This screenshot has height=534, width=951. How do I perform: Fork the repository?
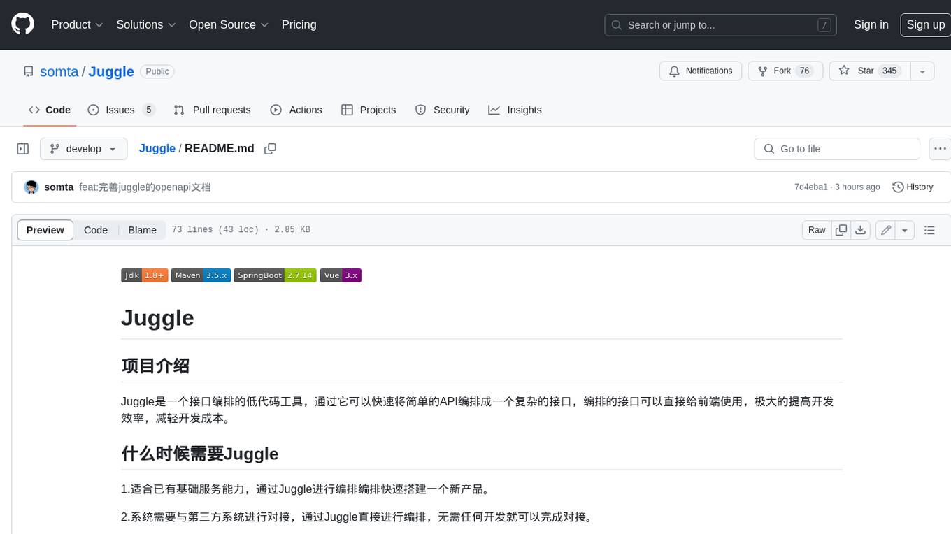coord(785,71)
